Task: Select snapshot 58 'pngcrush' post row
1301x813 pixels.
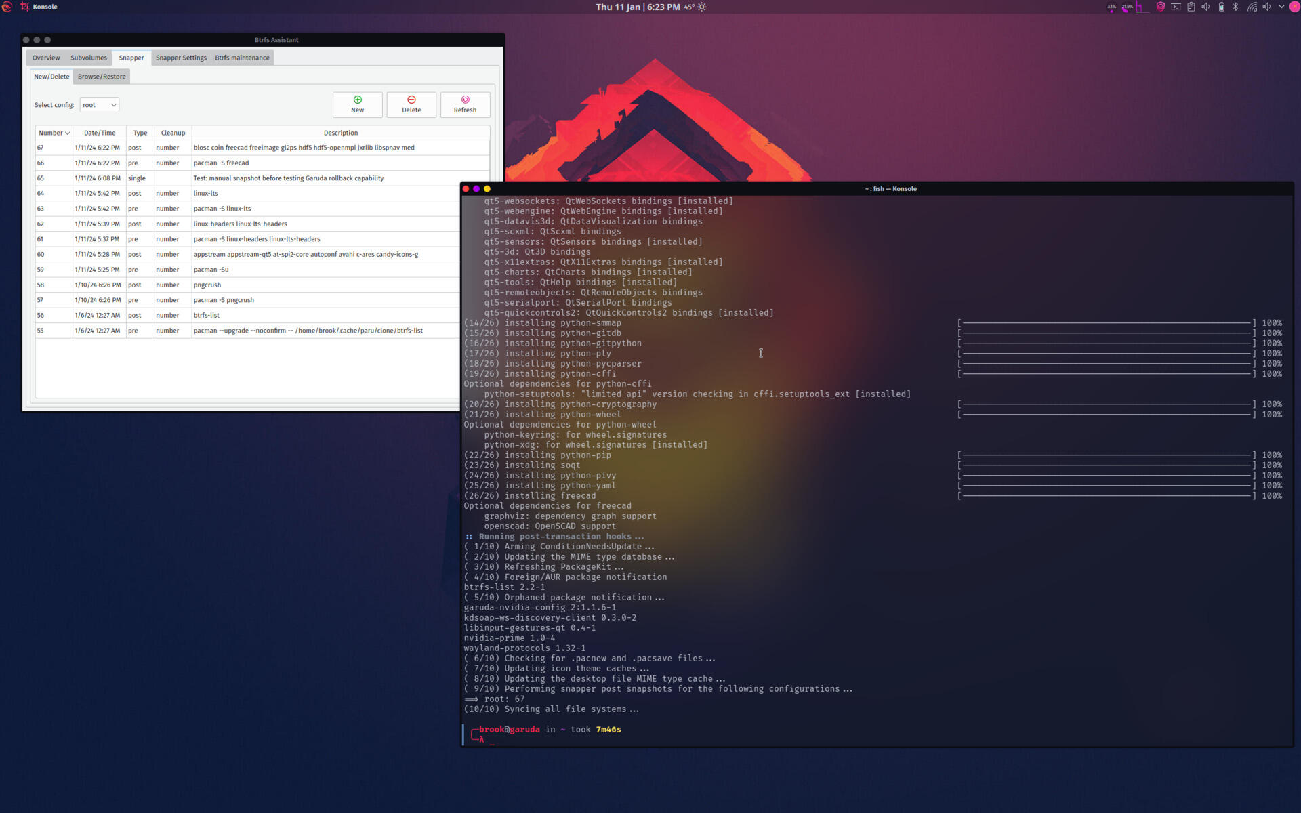Action: [248, 285]
